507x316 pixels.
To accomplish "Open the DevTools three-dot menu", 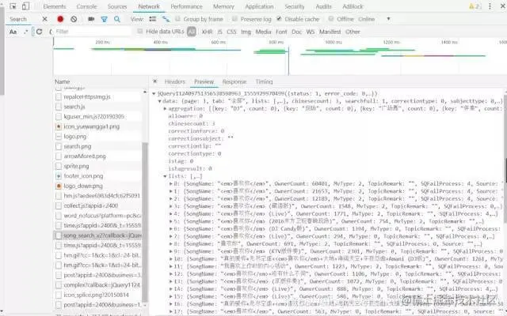I will 490,6.
